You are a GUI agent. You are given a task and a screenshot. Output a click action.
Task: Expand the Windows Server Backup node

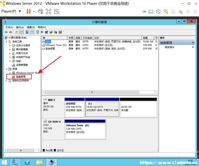pos(10,73)
